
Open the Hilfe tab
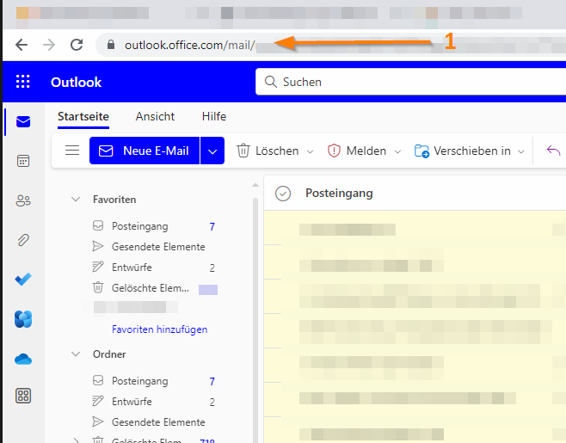point(214,117)
